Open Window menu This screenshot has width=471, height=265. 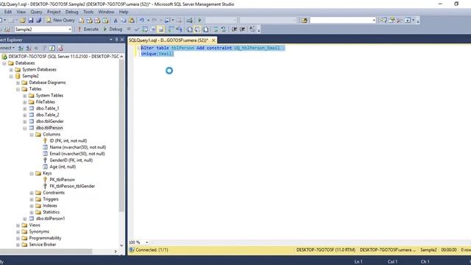point(106,12)
